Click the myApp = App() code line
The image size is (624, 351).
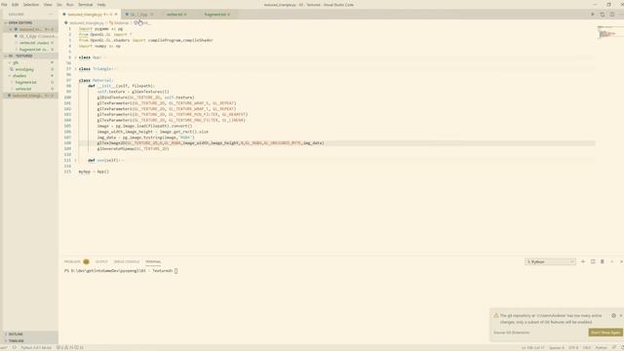94,172
